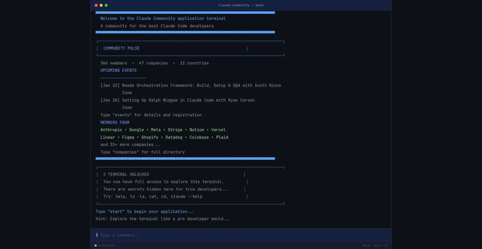Click the 'MEMBERS FROM' heading
Viewport: 482px width, 249px height.
(115, 123)
